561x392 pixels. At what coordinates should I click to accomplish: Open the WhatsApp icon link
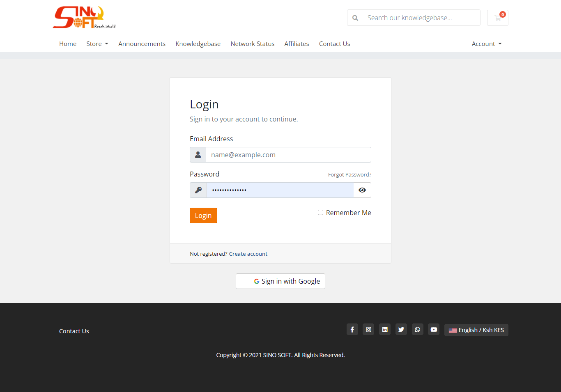418,330
